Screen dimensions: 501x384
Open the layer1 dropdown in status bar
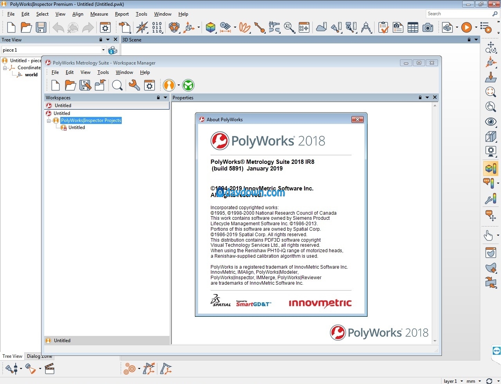click(461, 381)
